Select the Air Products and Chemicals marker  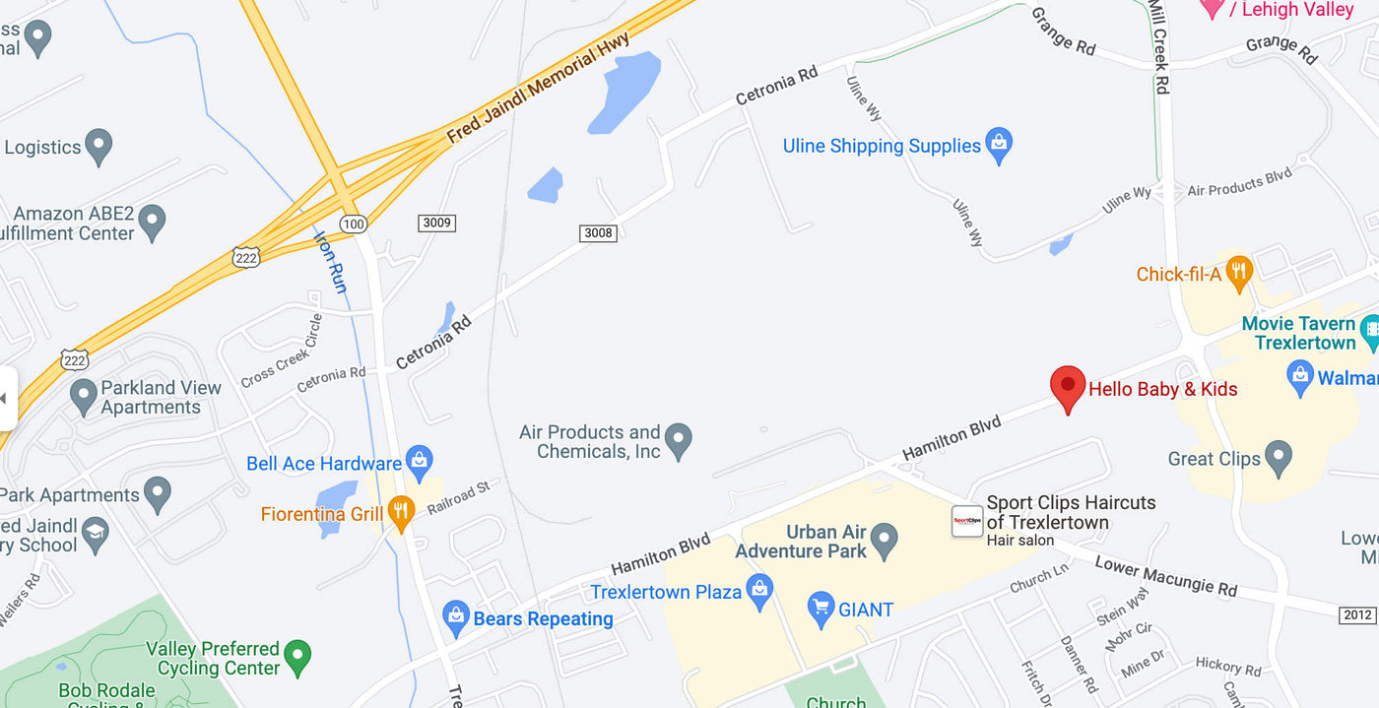click(678, 441)
